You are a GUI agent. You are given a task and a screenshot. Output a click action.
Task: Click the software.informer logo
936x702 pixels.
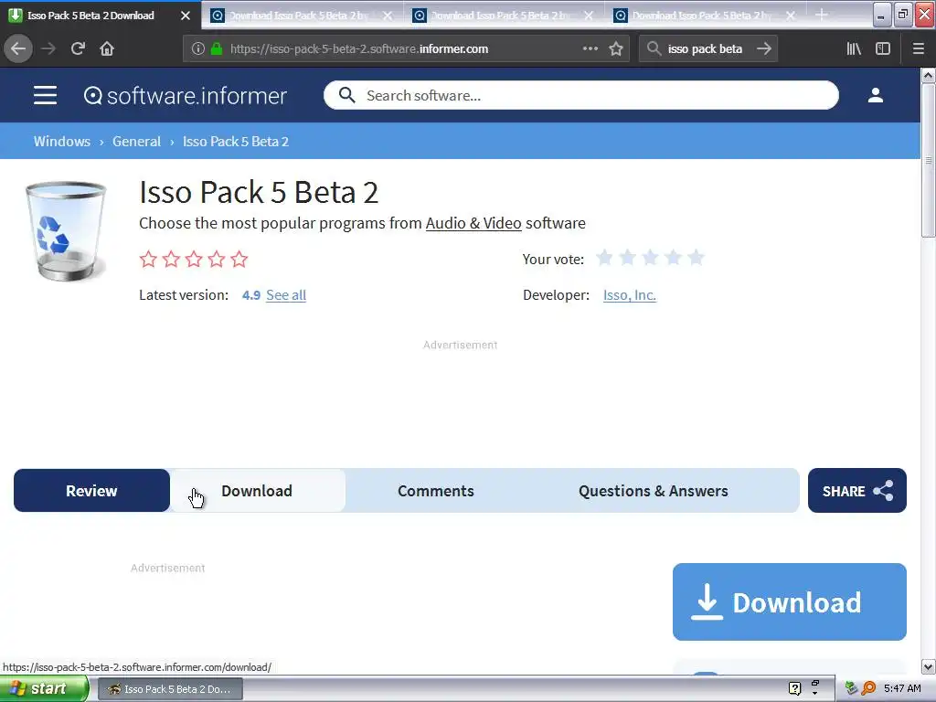[185, 95]
